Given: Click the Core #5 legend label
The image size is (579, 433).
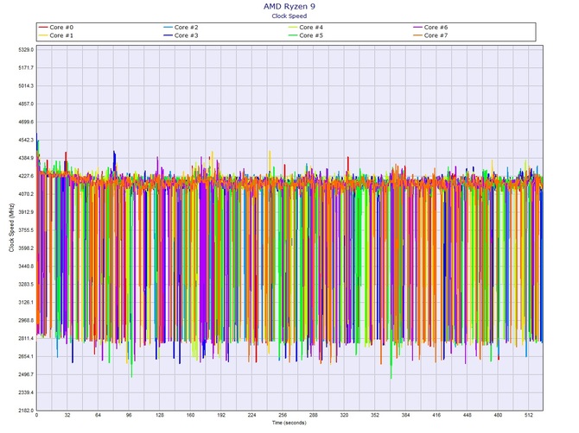Looking at the screenshot, I should pyautogui.click(x=311, y=35).
